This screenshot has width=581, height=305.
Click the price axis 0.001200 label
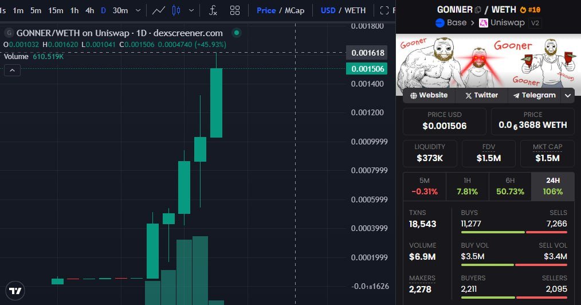pos(367,113)
